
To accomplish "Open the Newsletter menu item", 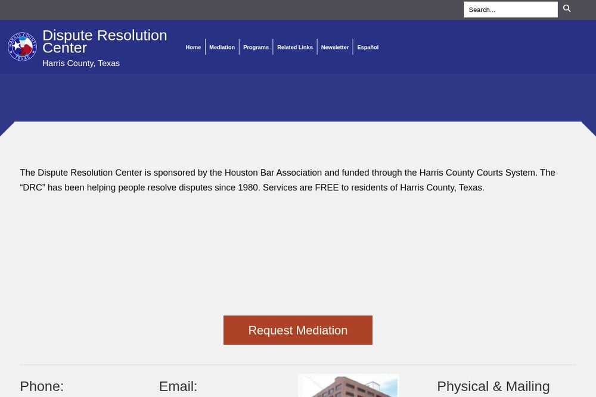I will [x=335, y=47].
